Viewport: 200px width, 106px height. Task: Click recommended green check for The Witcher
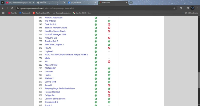[x=109, y=21]
